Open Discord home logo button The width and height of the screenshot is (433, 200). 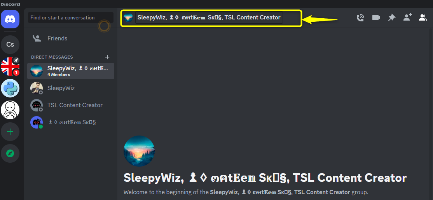click(x=10, y=19)
